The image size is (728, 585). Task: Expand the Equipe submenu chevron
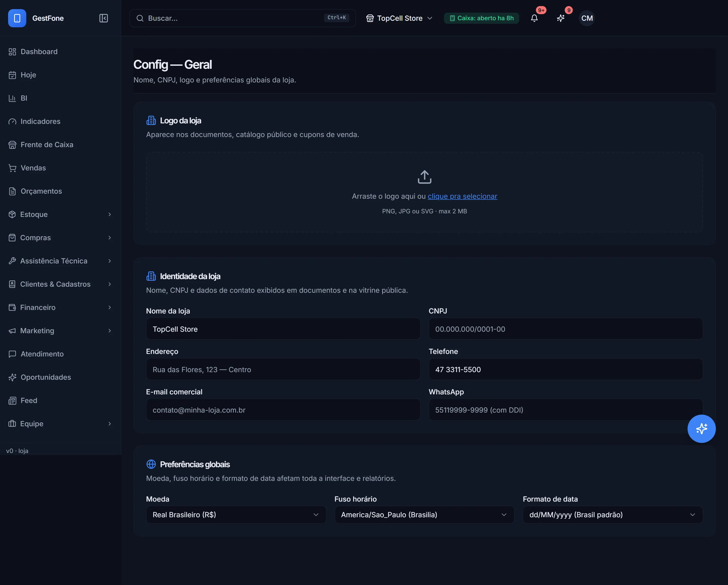click(x=110, y=423)
